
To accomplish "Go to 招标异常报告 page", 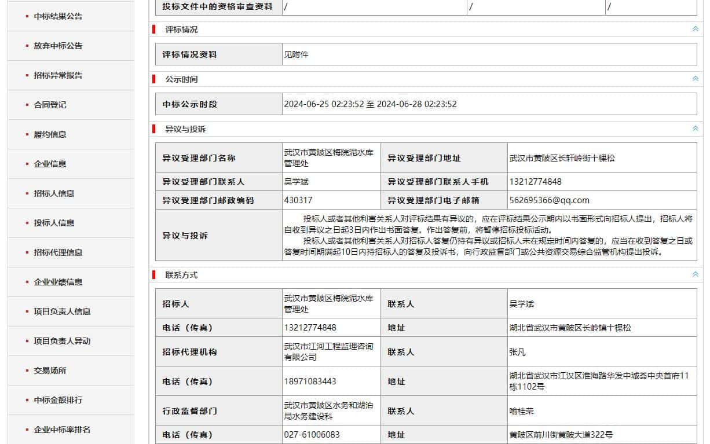I will [58, 75].
